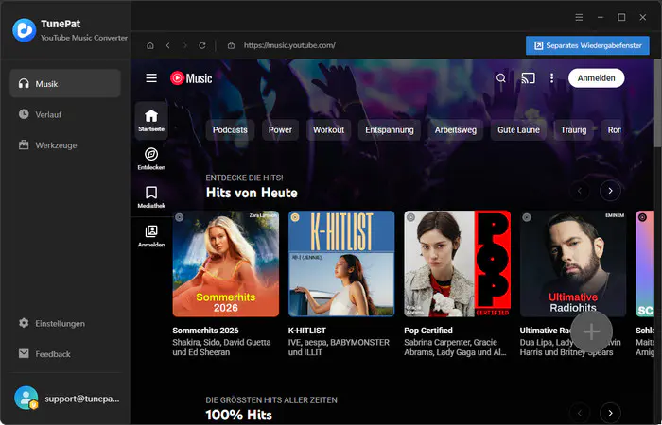Image resolution: width=662 pixels, height=425 pixels.
Task: Show next items in 100% Hits
Action: tap(610, 413)
